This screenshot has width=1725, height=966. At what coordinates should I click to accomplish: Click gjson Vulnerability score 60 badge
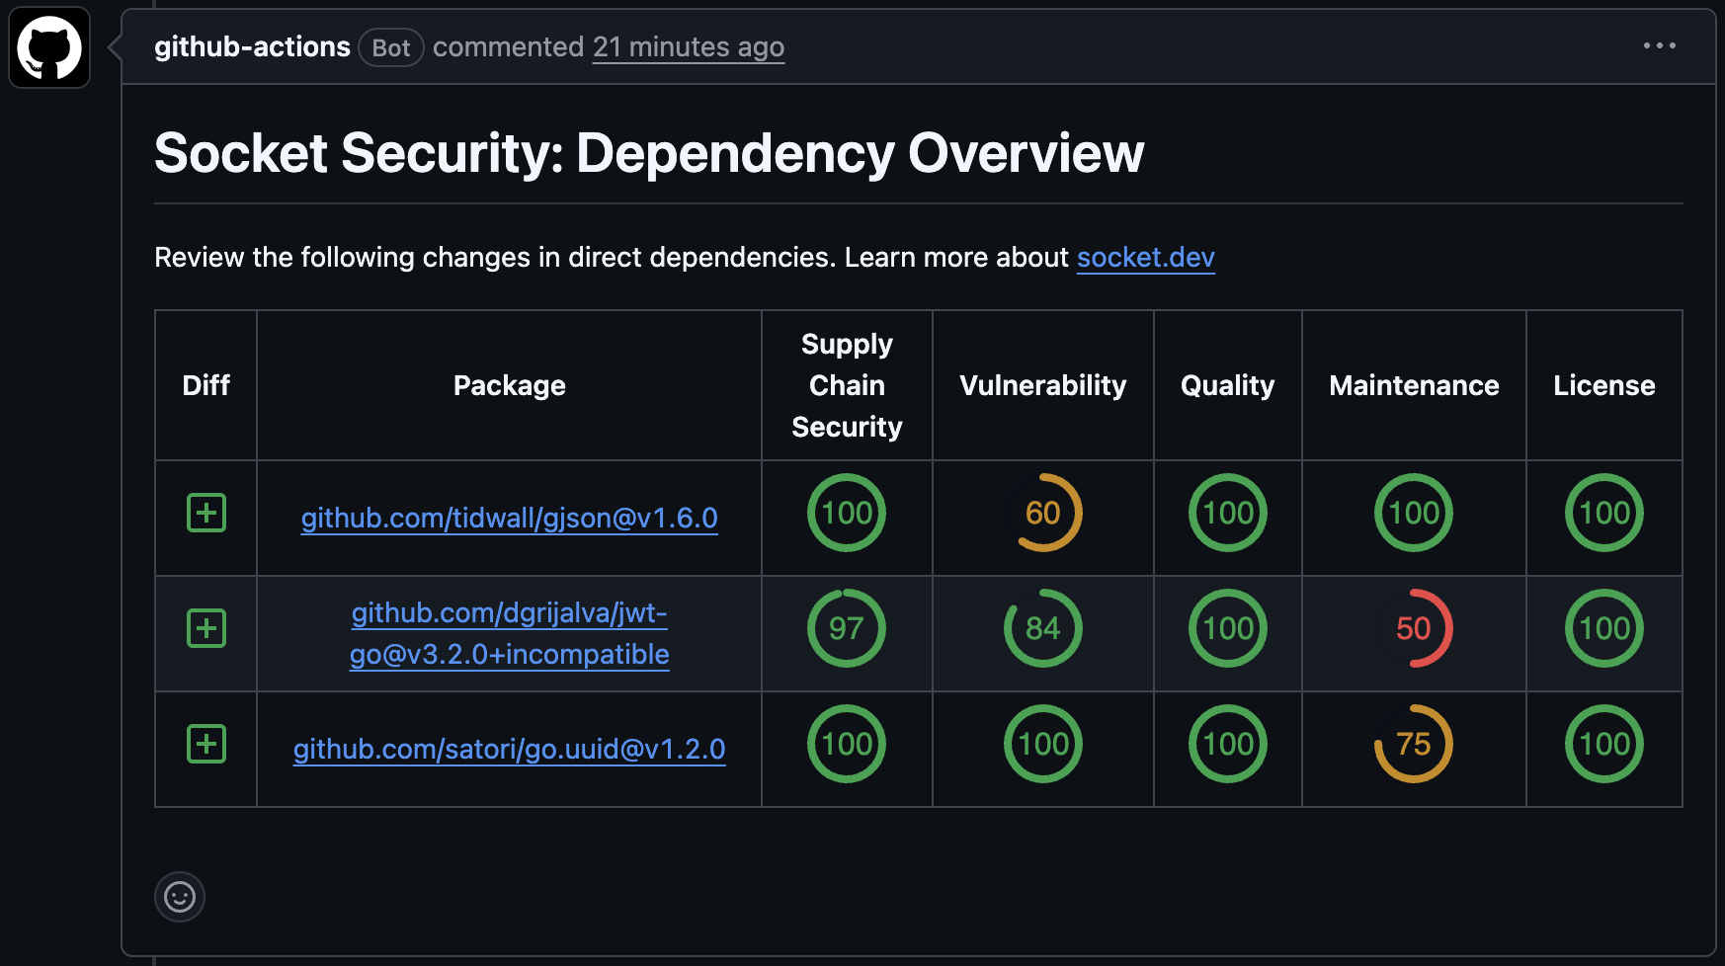1043,513
